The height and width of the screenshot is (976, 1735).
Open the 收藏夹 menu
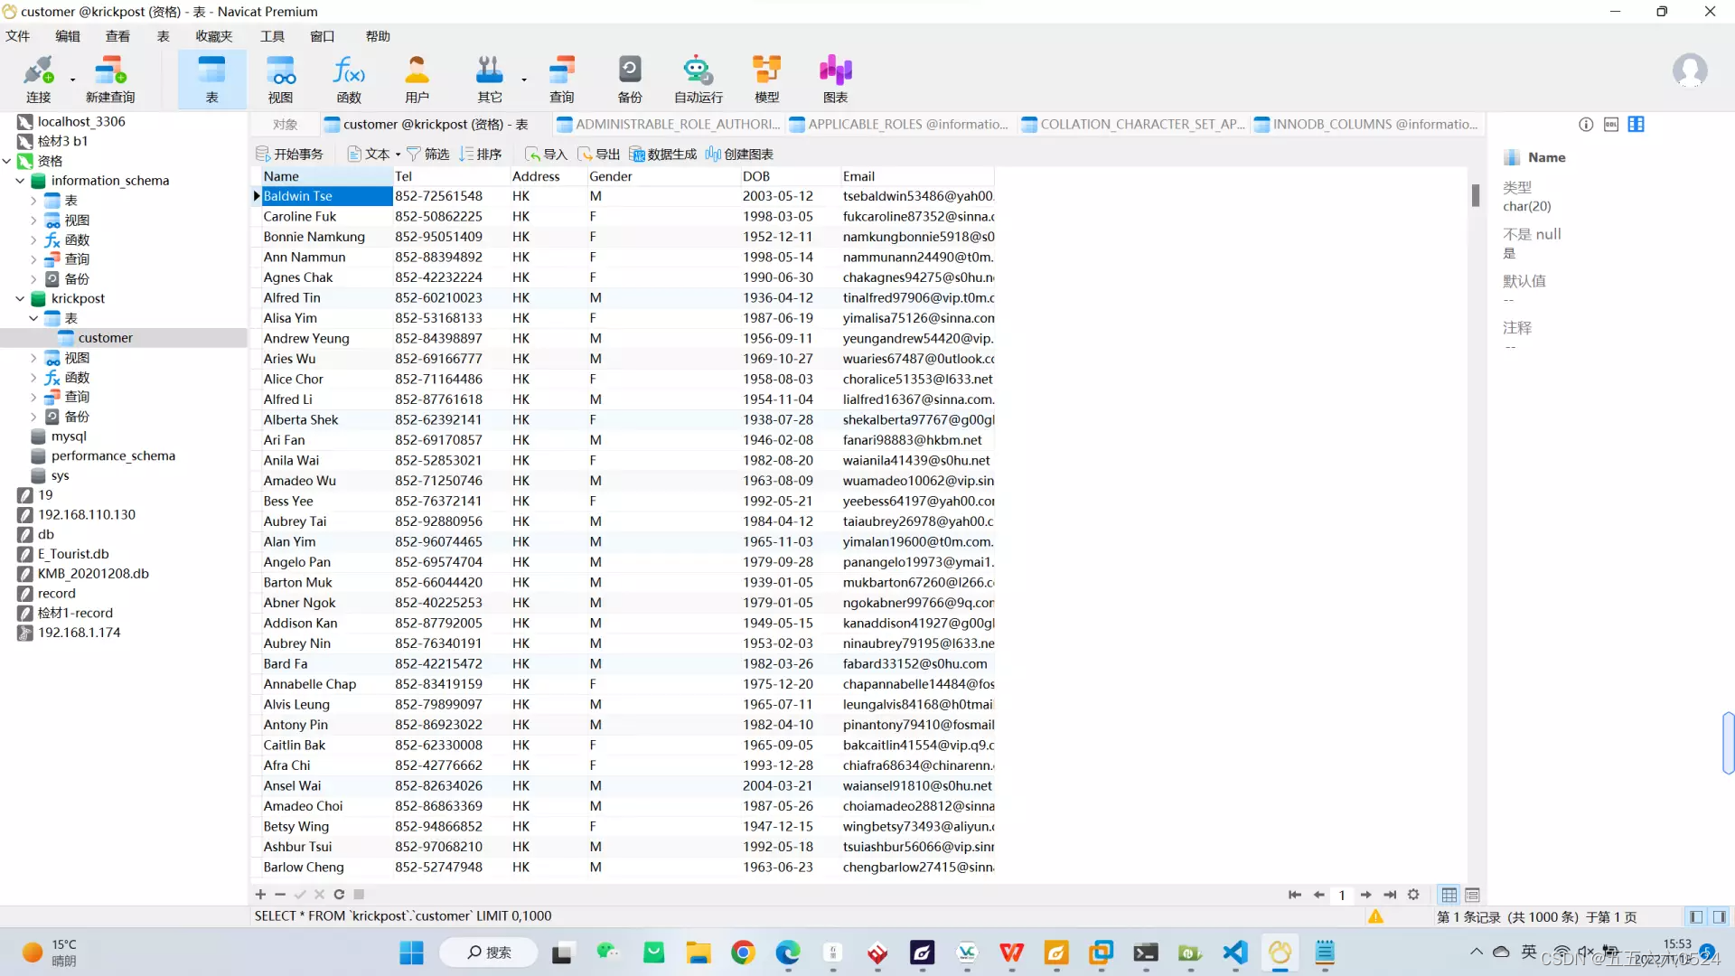[214, 36]
